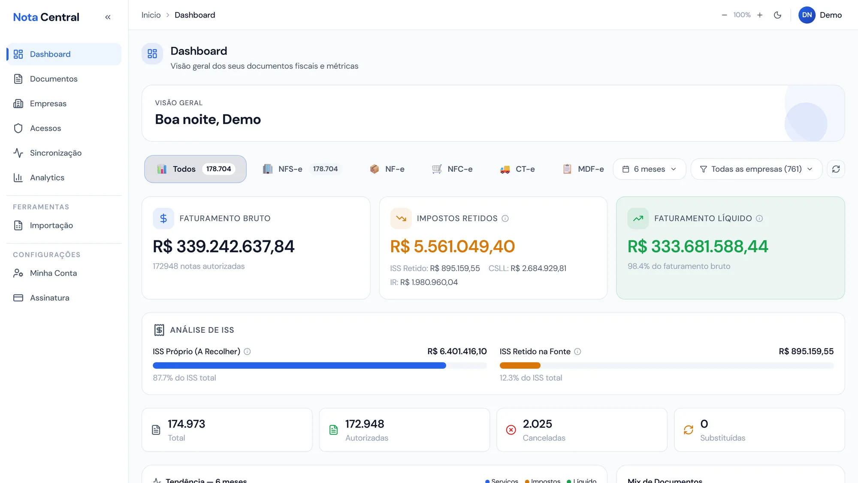Click the info icon beside Impostos Retidos
This screenshot has height=483, width=858.
505,219
